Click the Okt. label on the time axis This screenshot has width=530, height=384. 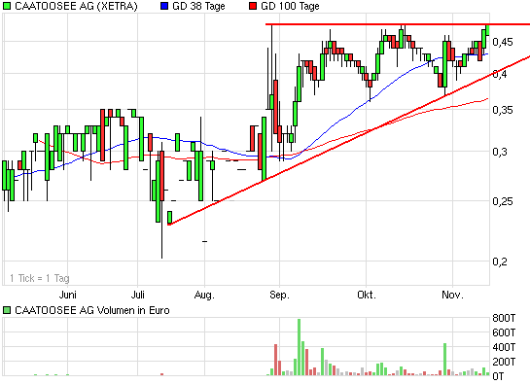click(x=367, y=296)
